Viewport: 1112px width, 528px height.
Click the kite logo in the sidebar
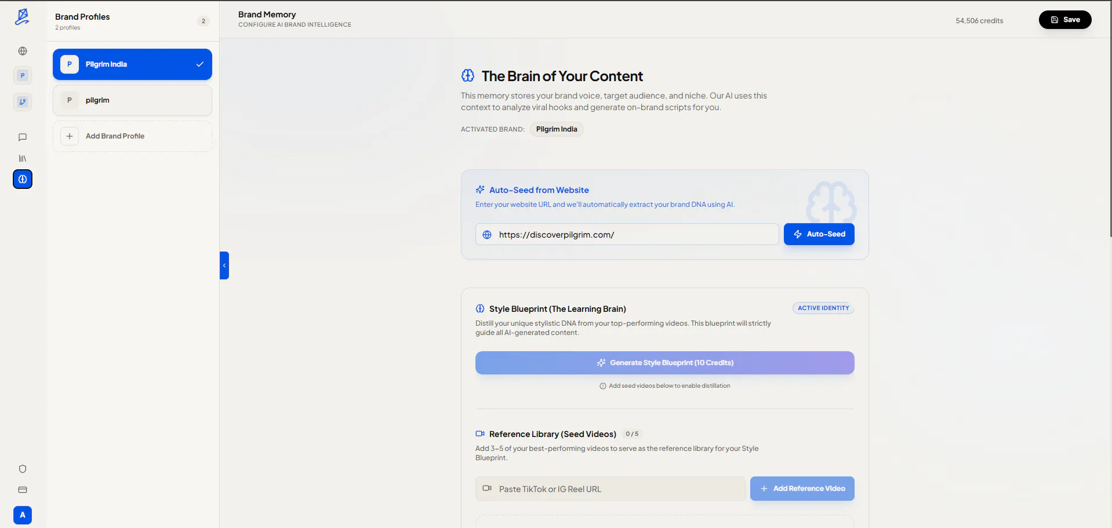pos(22,17)
